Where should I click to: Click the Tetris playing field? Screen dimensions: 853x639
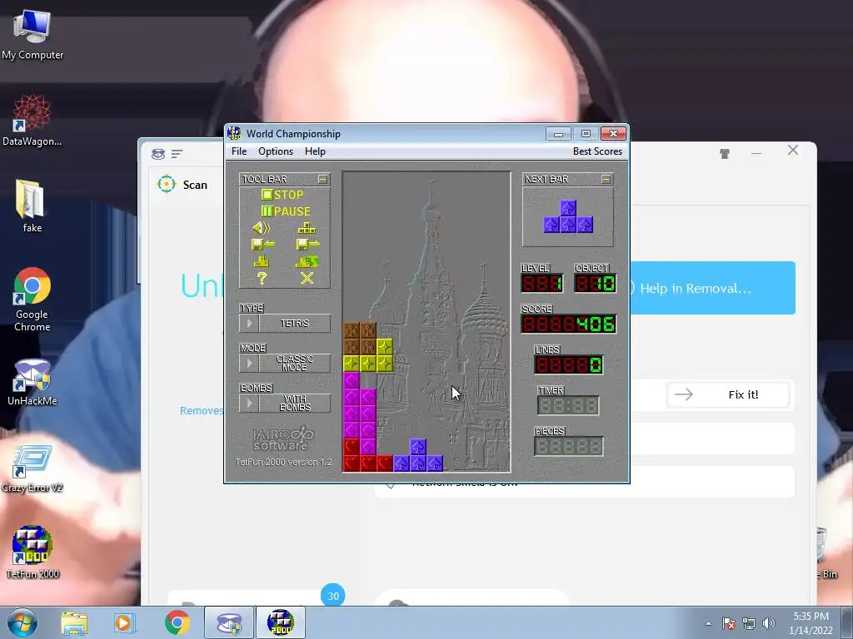(x=426, y=321)
